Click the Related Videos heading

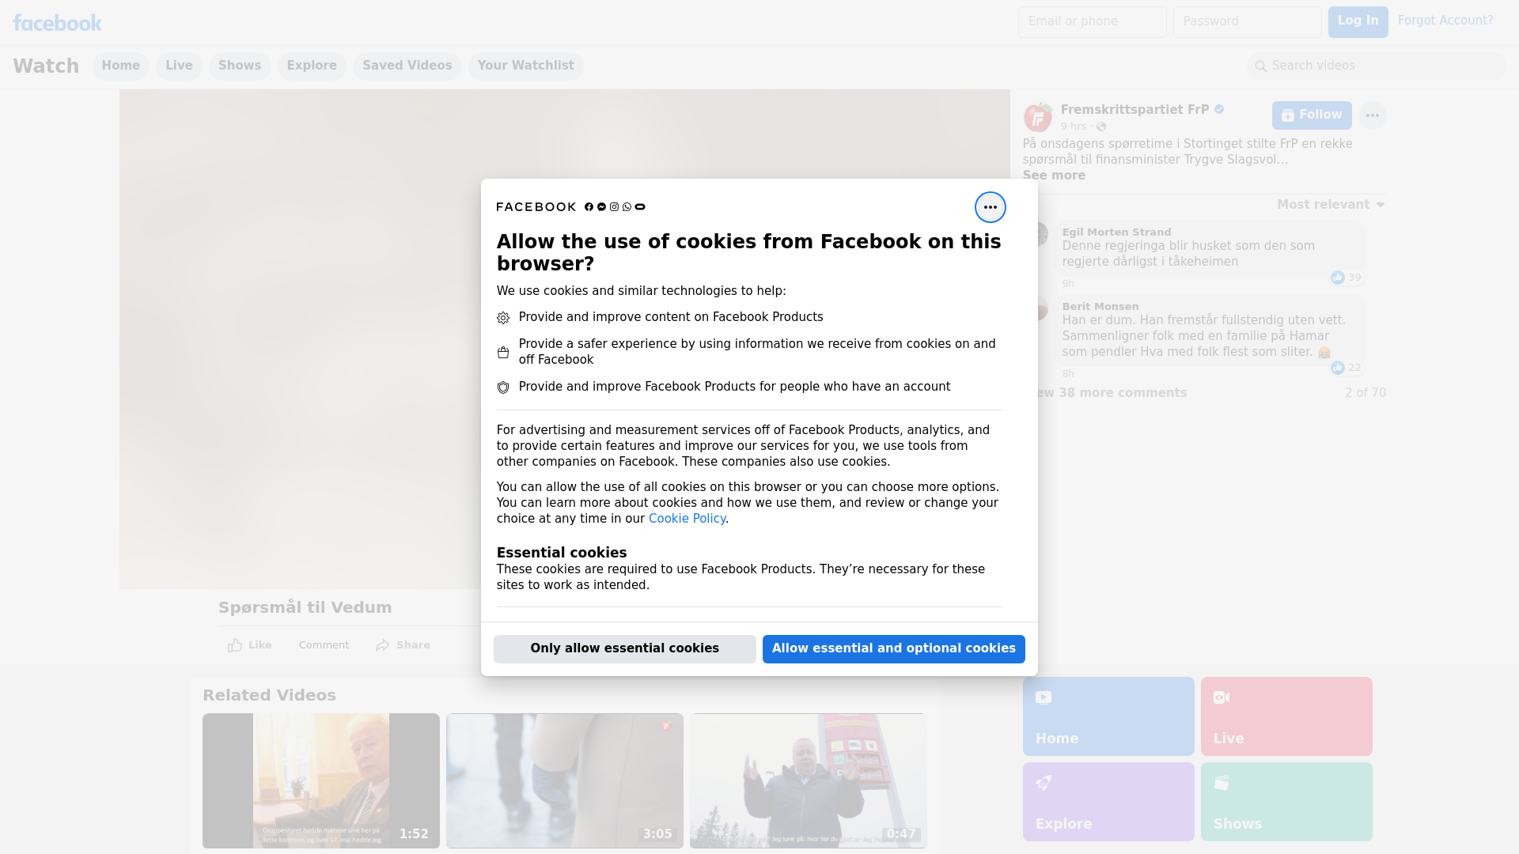pyautogui.click(x=269, y=695)
